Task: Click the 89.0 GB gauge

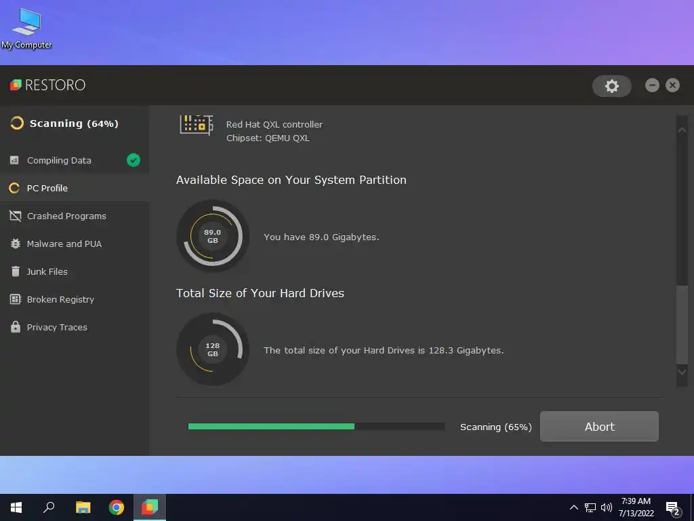Action: [x=212, y=236]
